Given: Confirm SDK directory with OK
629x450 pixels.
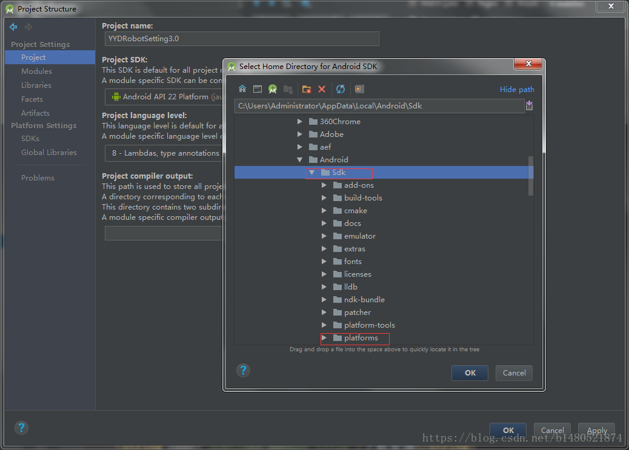Looking at the screenshot, I should click(470, 373).
